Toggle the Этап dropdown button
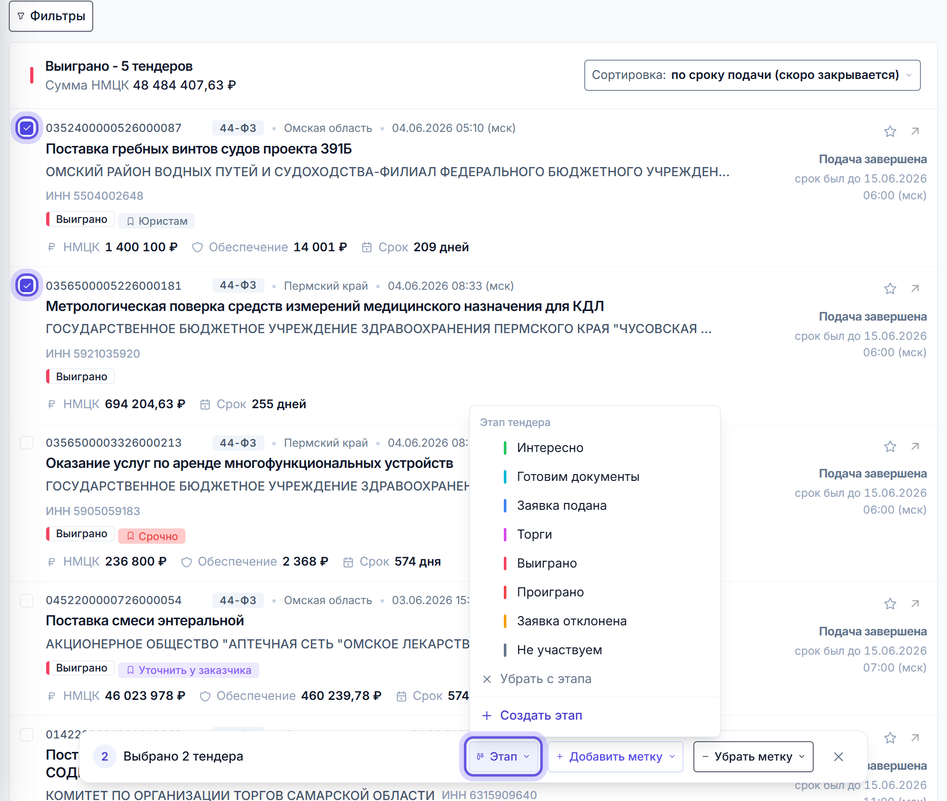The width and height of the screenshot is (947, 801). pos(503,757)
